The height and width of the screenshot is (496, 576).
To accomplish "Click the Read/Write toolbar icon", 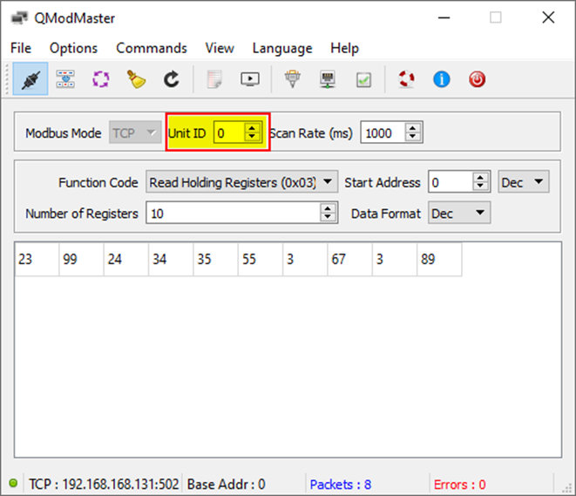I will pyautogui.click(x=65, y=78).
